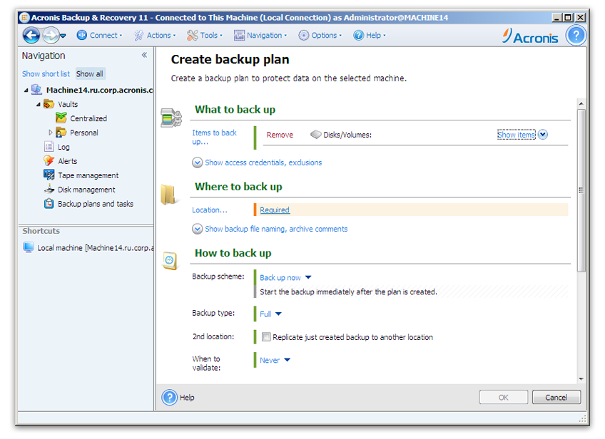Click the Machine14 computer icon in tree
The height and width of the screenshot is (439, 605).
36,89
